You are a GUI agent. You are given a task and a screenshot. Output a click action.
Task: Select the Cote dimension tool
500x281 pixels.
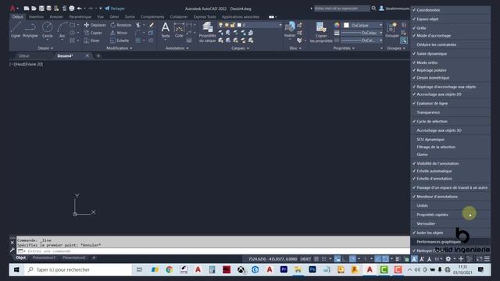[x=179, y=30]
